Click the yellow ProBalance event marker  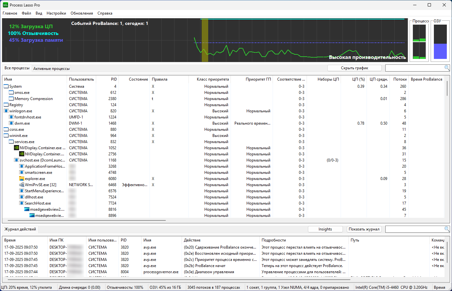(x=205, y=40)
